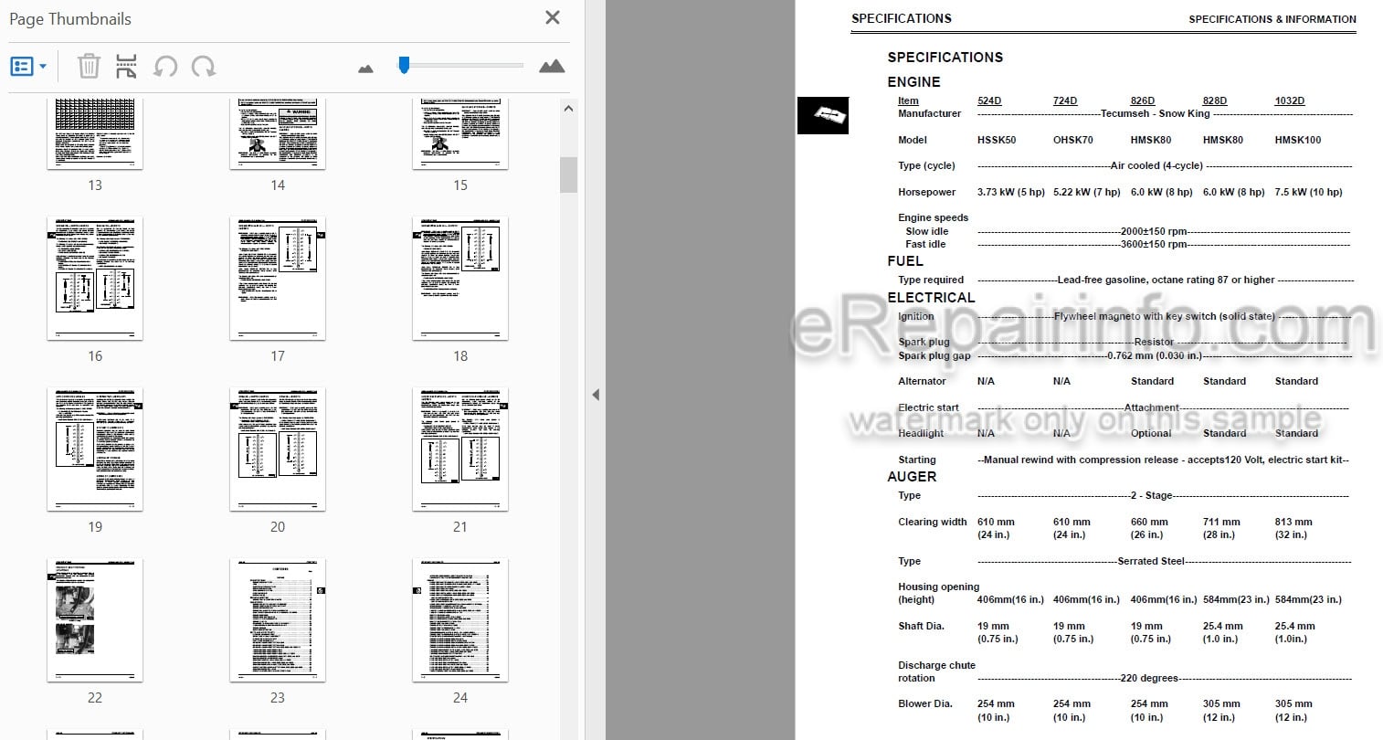Click the 'Horsepower' row label
The height and width of the screenshot is (740, 1383).
pyautogui.click(x=927, y=192)
